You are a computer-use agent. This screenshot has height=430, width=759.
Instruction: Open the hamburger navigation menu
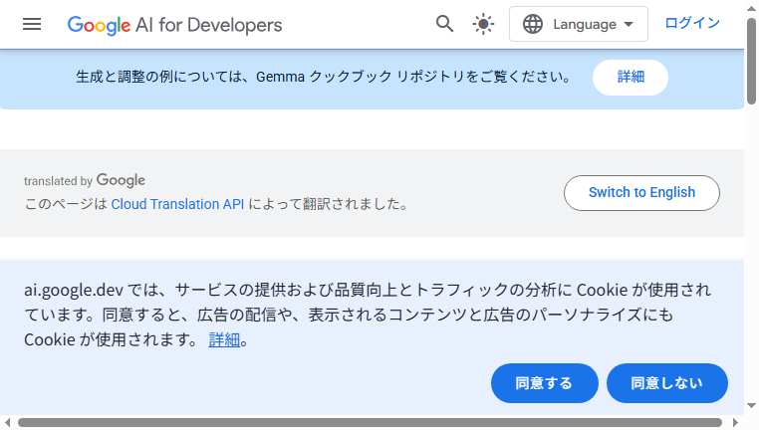(x=32, y=24)
